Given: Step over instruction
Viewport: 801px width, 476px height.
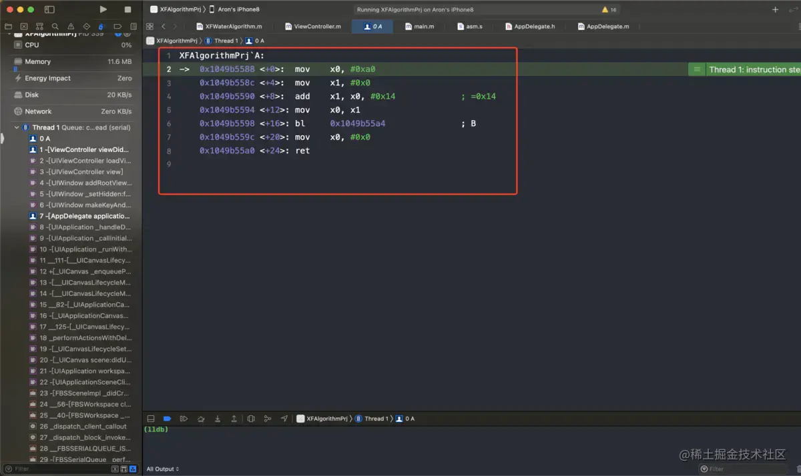Looking at the screenshot, I should (x=201, y=419).
